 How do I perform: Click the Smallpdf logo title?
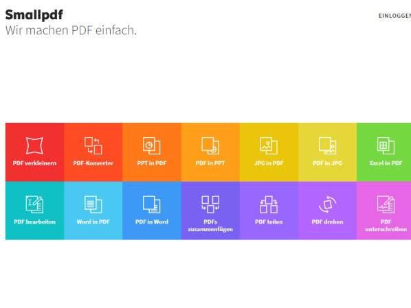tap(34, 14)
